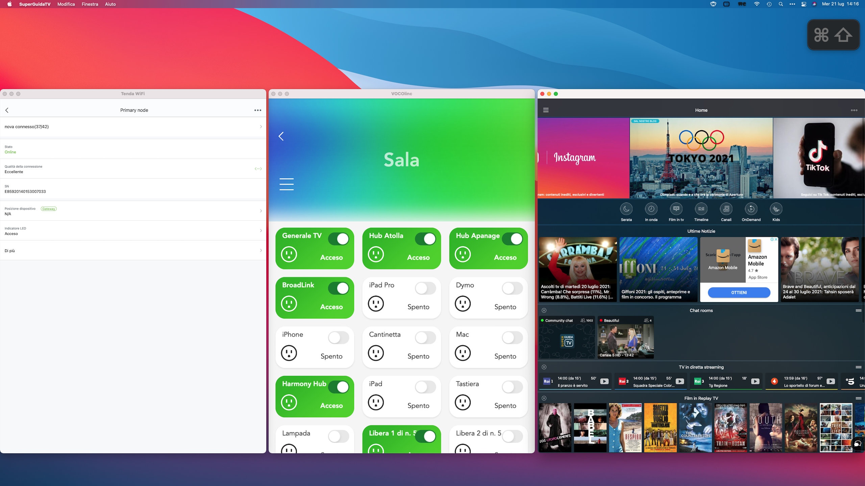
Task: Go back in Tenda WiFi Primary node
Action: point(7,110)
